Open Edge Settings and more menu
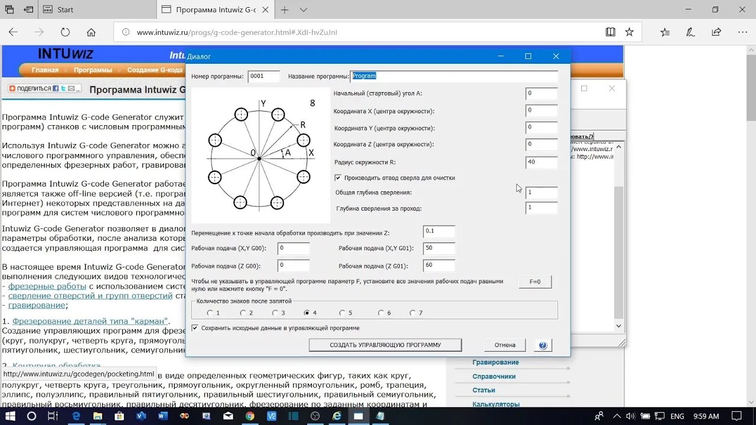Screen dimensions: 756x425 [x=742, y=32]
